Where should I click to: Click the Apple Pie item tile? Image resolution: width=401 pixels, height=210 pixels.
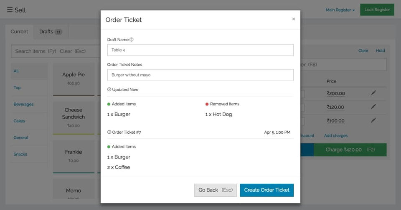tap(74, 78)
